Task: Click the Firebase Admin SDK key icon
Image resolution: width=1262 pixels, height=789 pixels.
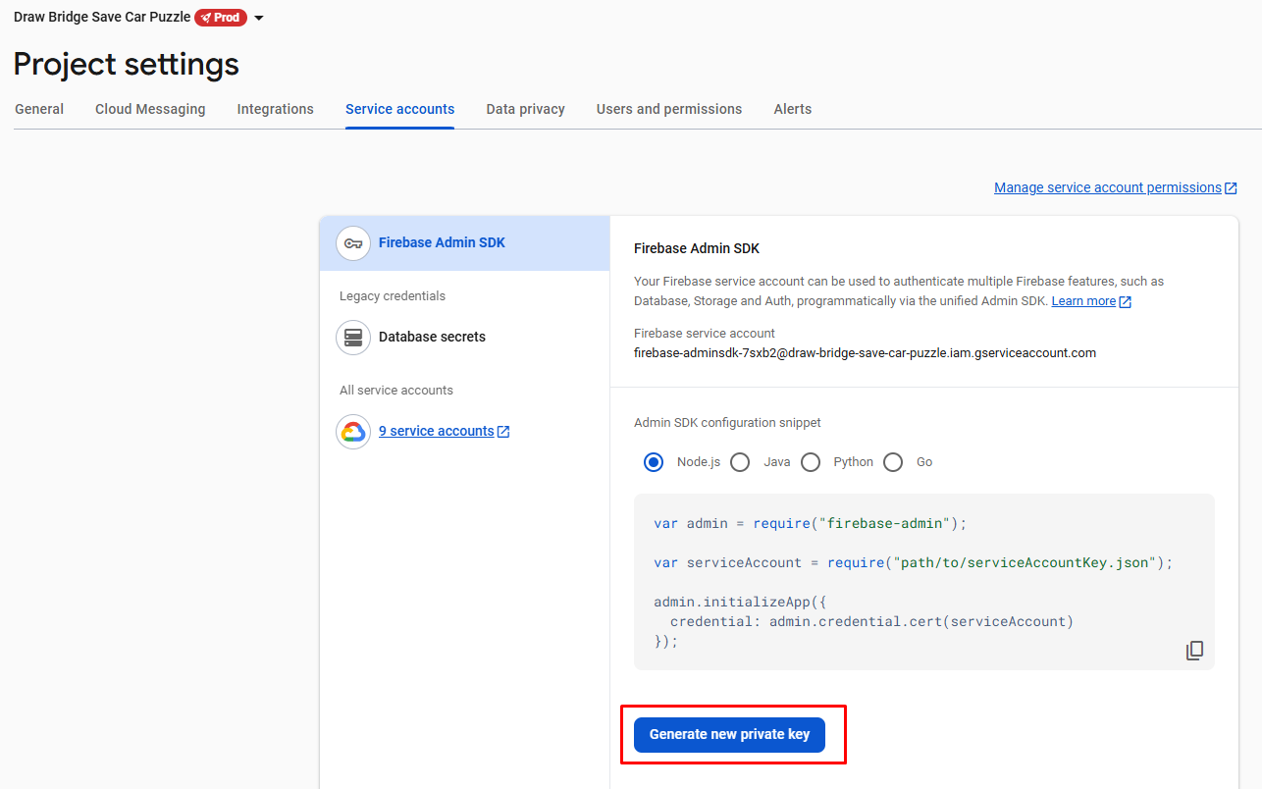Action: (x=353, y=243)
